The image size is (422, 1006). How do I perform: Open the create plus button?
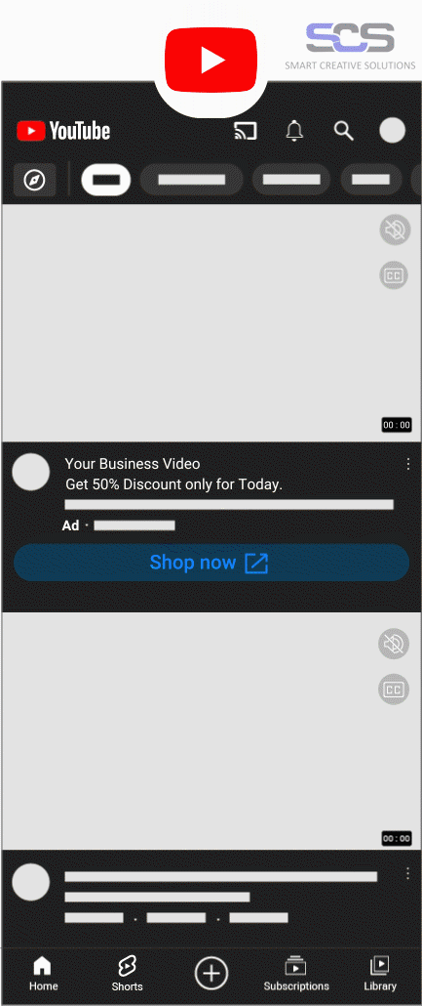point(211,973)
